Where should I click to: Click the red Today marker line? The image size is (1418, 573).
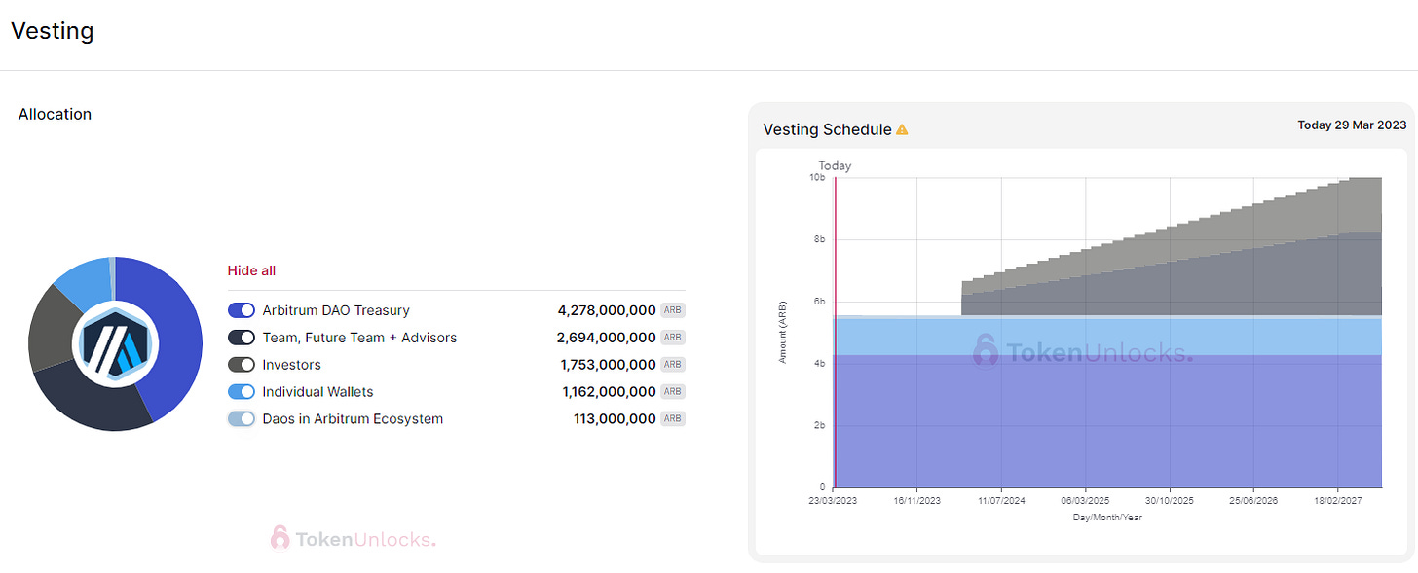coord(836,332)
